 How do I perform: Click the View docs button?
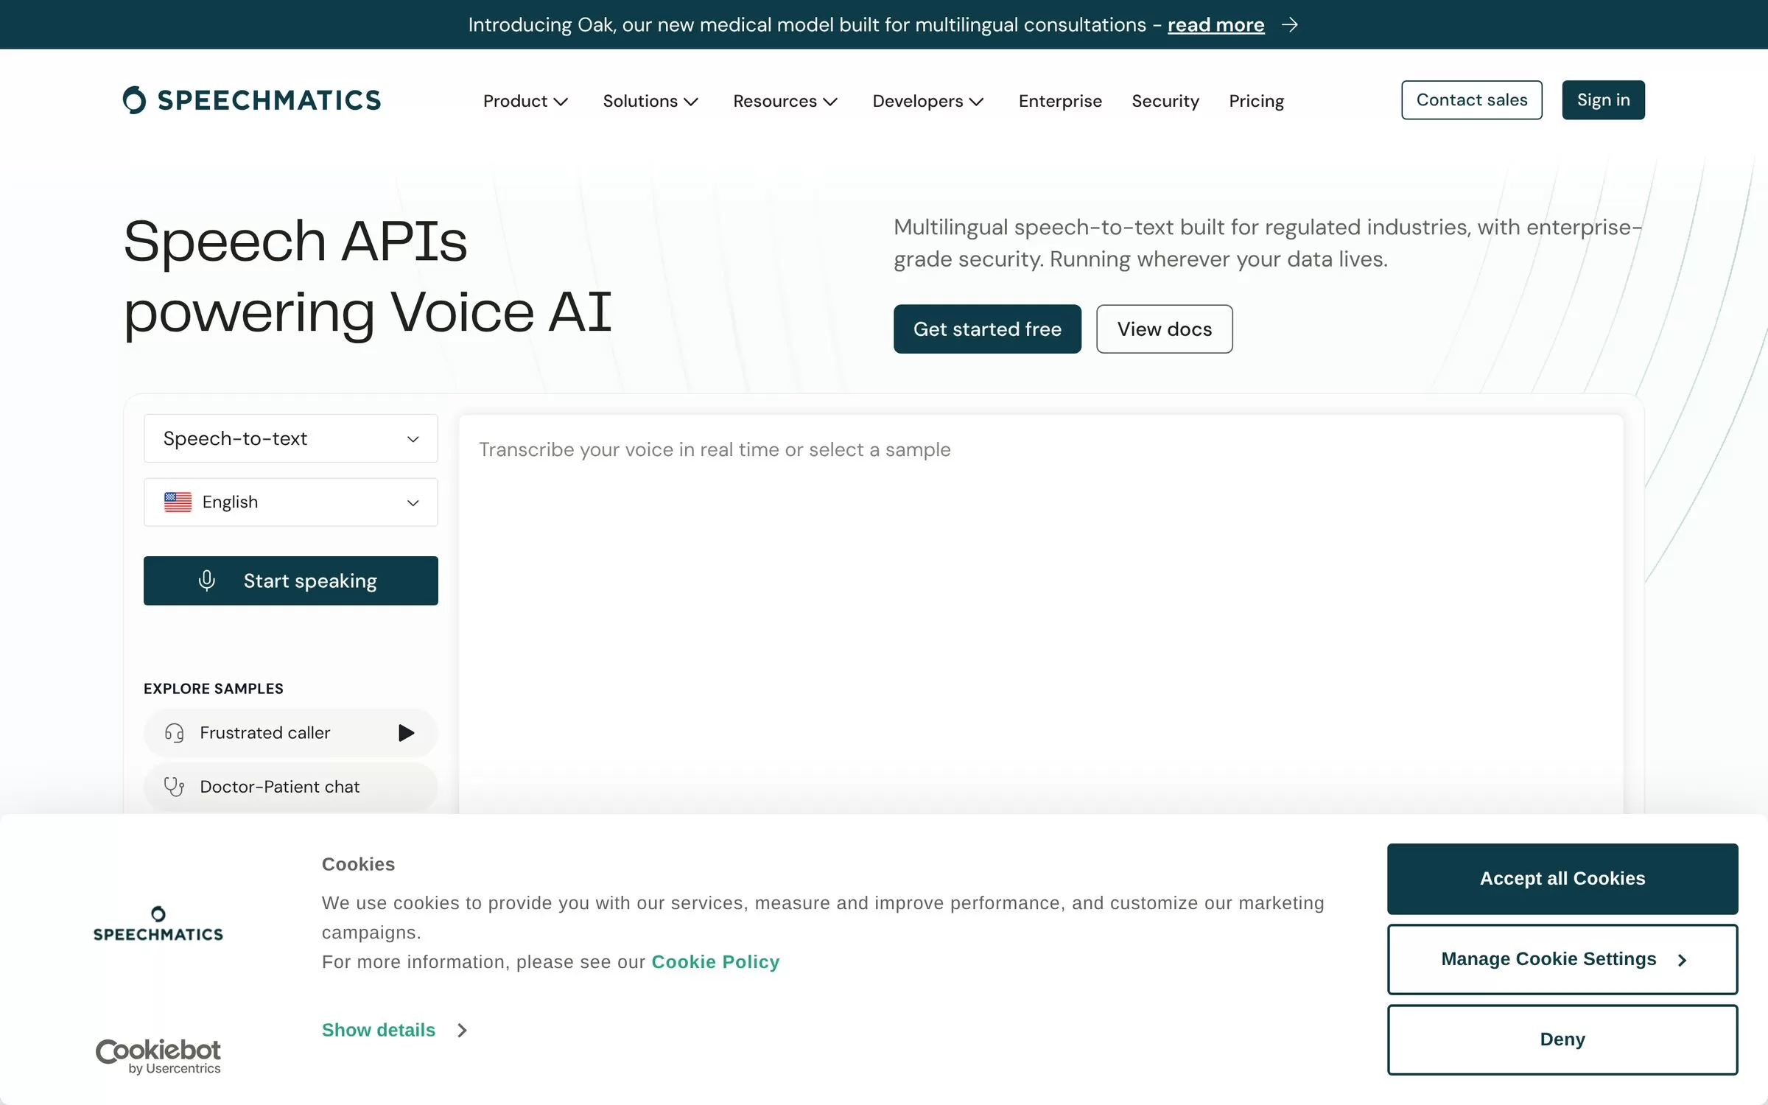(x=1164, y=329)
